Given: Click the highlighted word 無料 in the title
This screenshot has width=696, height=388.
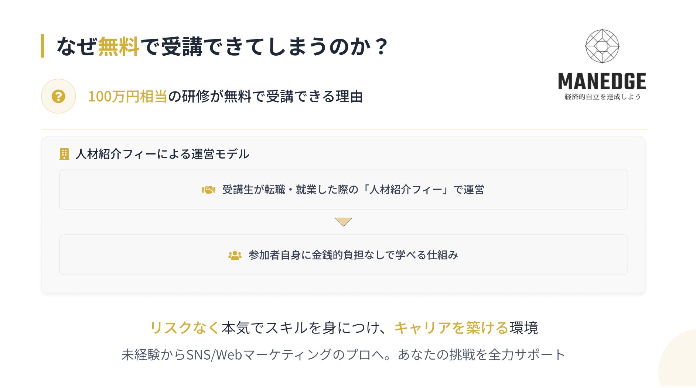Looking at the screenshot, I should 119,47.
